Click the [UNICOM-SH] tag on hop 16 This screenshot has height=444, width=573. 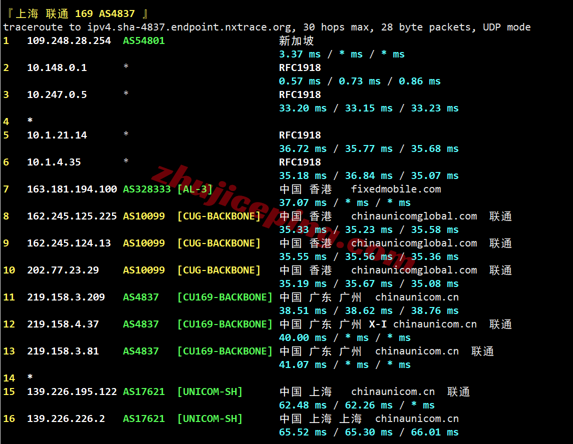coord(210,418)
